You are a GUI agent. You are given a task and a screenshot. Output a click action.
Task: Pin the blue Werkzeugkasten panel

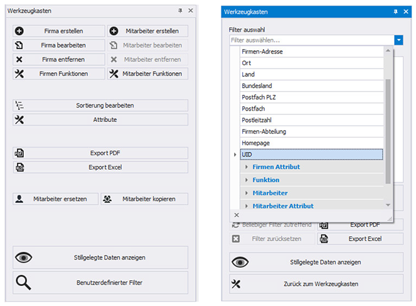pyautogui.click(x=395, y=12)
